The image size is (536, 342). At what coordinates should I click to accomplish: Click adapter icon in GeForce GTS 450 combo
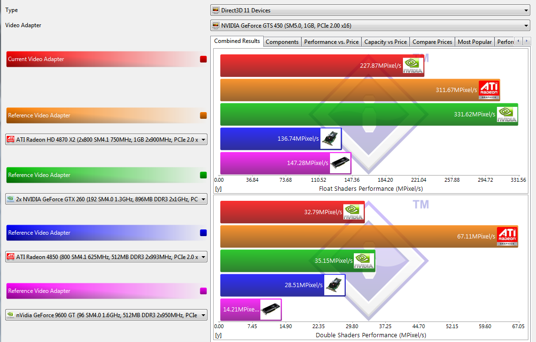(x=216, y=25)
